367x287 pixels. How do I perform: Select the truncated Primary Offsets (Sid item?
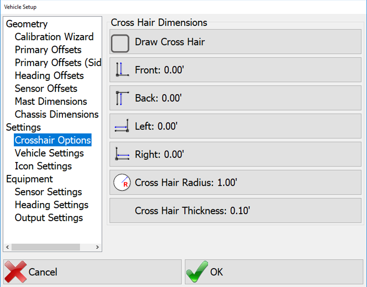(58, 62)
